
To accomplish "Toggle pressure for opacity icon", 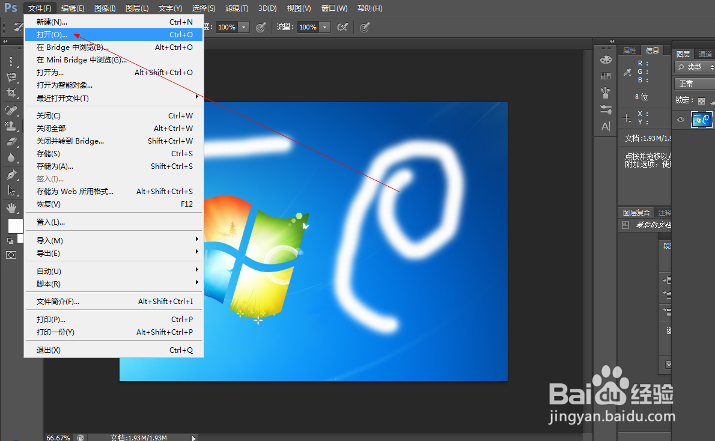I will click(261, 28).
